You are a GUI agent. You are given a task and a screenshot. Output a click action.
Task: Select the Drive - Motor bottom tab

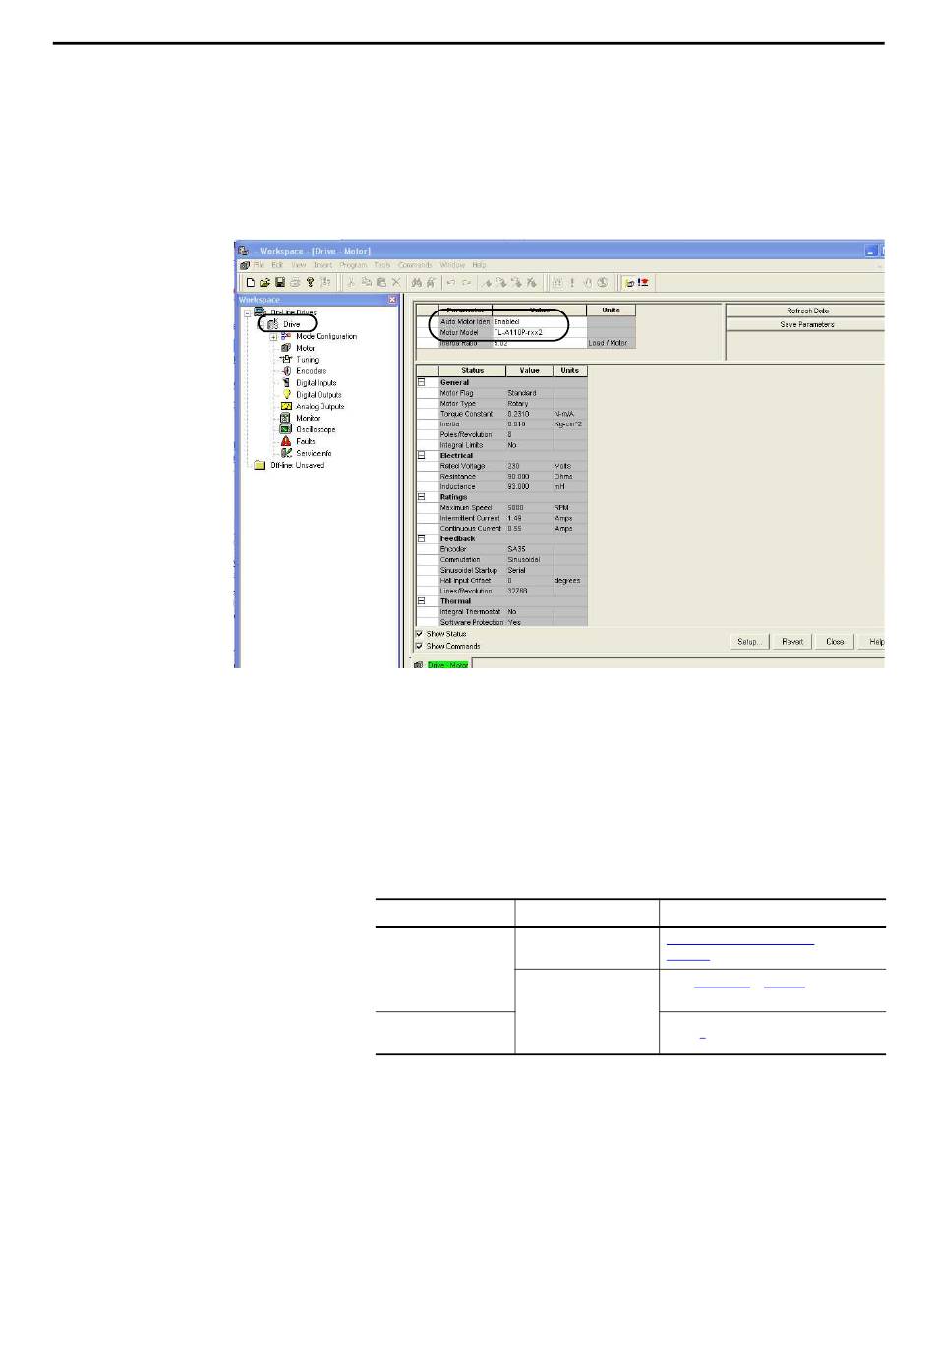coord(447,665)
